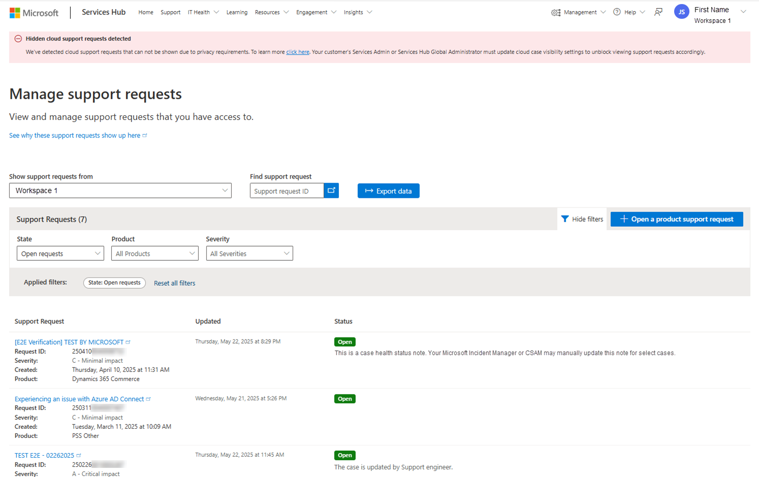Viewport: 759px width, 477px height.
Task: Expand the IT Health menu
Action: (203, 12)
